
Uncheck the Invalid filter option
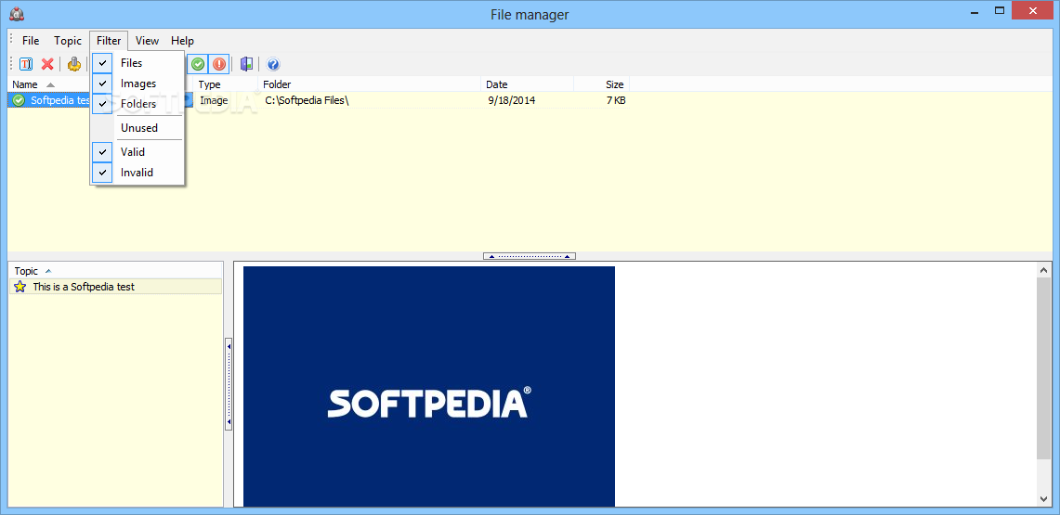pos(137,172)
